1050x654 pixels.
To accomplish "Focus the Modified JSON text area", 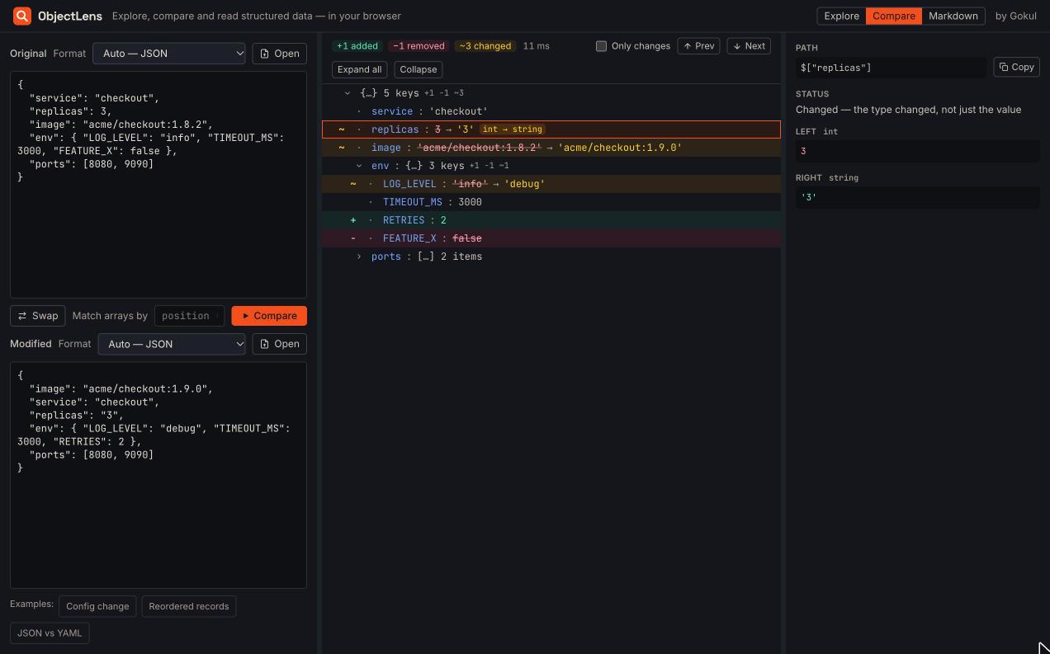I will (x=158, y=475).
